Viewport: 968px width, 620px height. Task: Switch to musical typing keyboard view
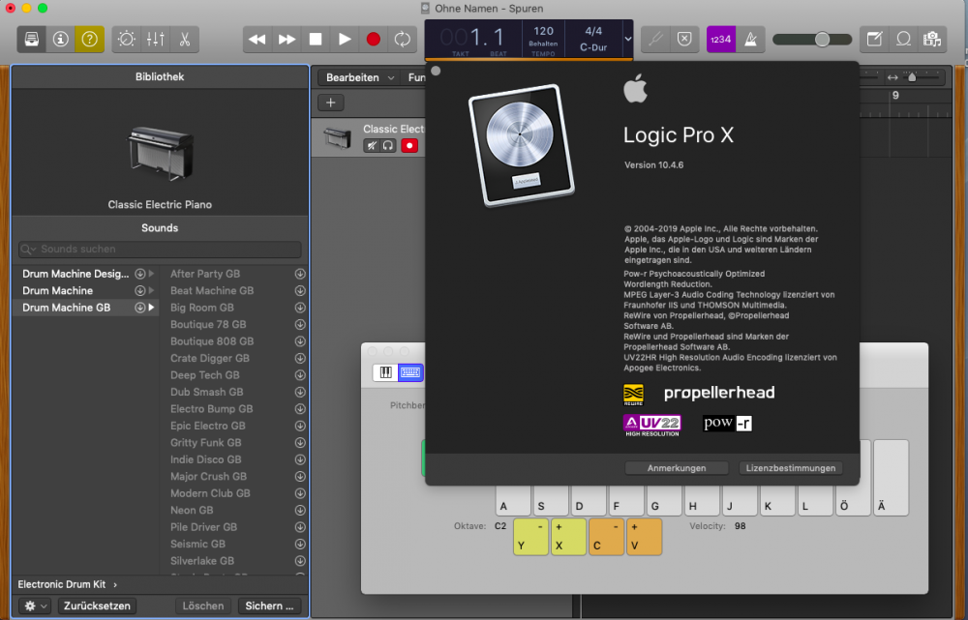tap(410, 372)
